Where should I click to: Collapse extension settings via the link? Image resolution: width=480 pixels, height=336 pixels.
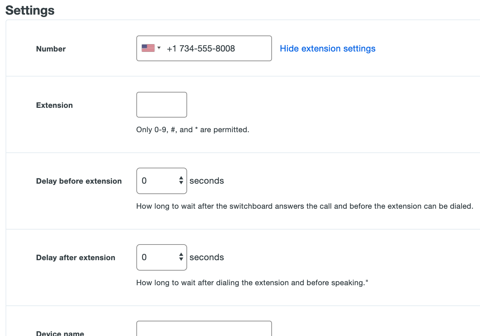click(327, 48)
